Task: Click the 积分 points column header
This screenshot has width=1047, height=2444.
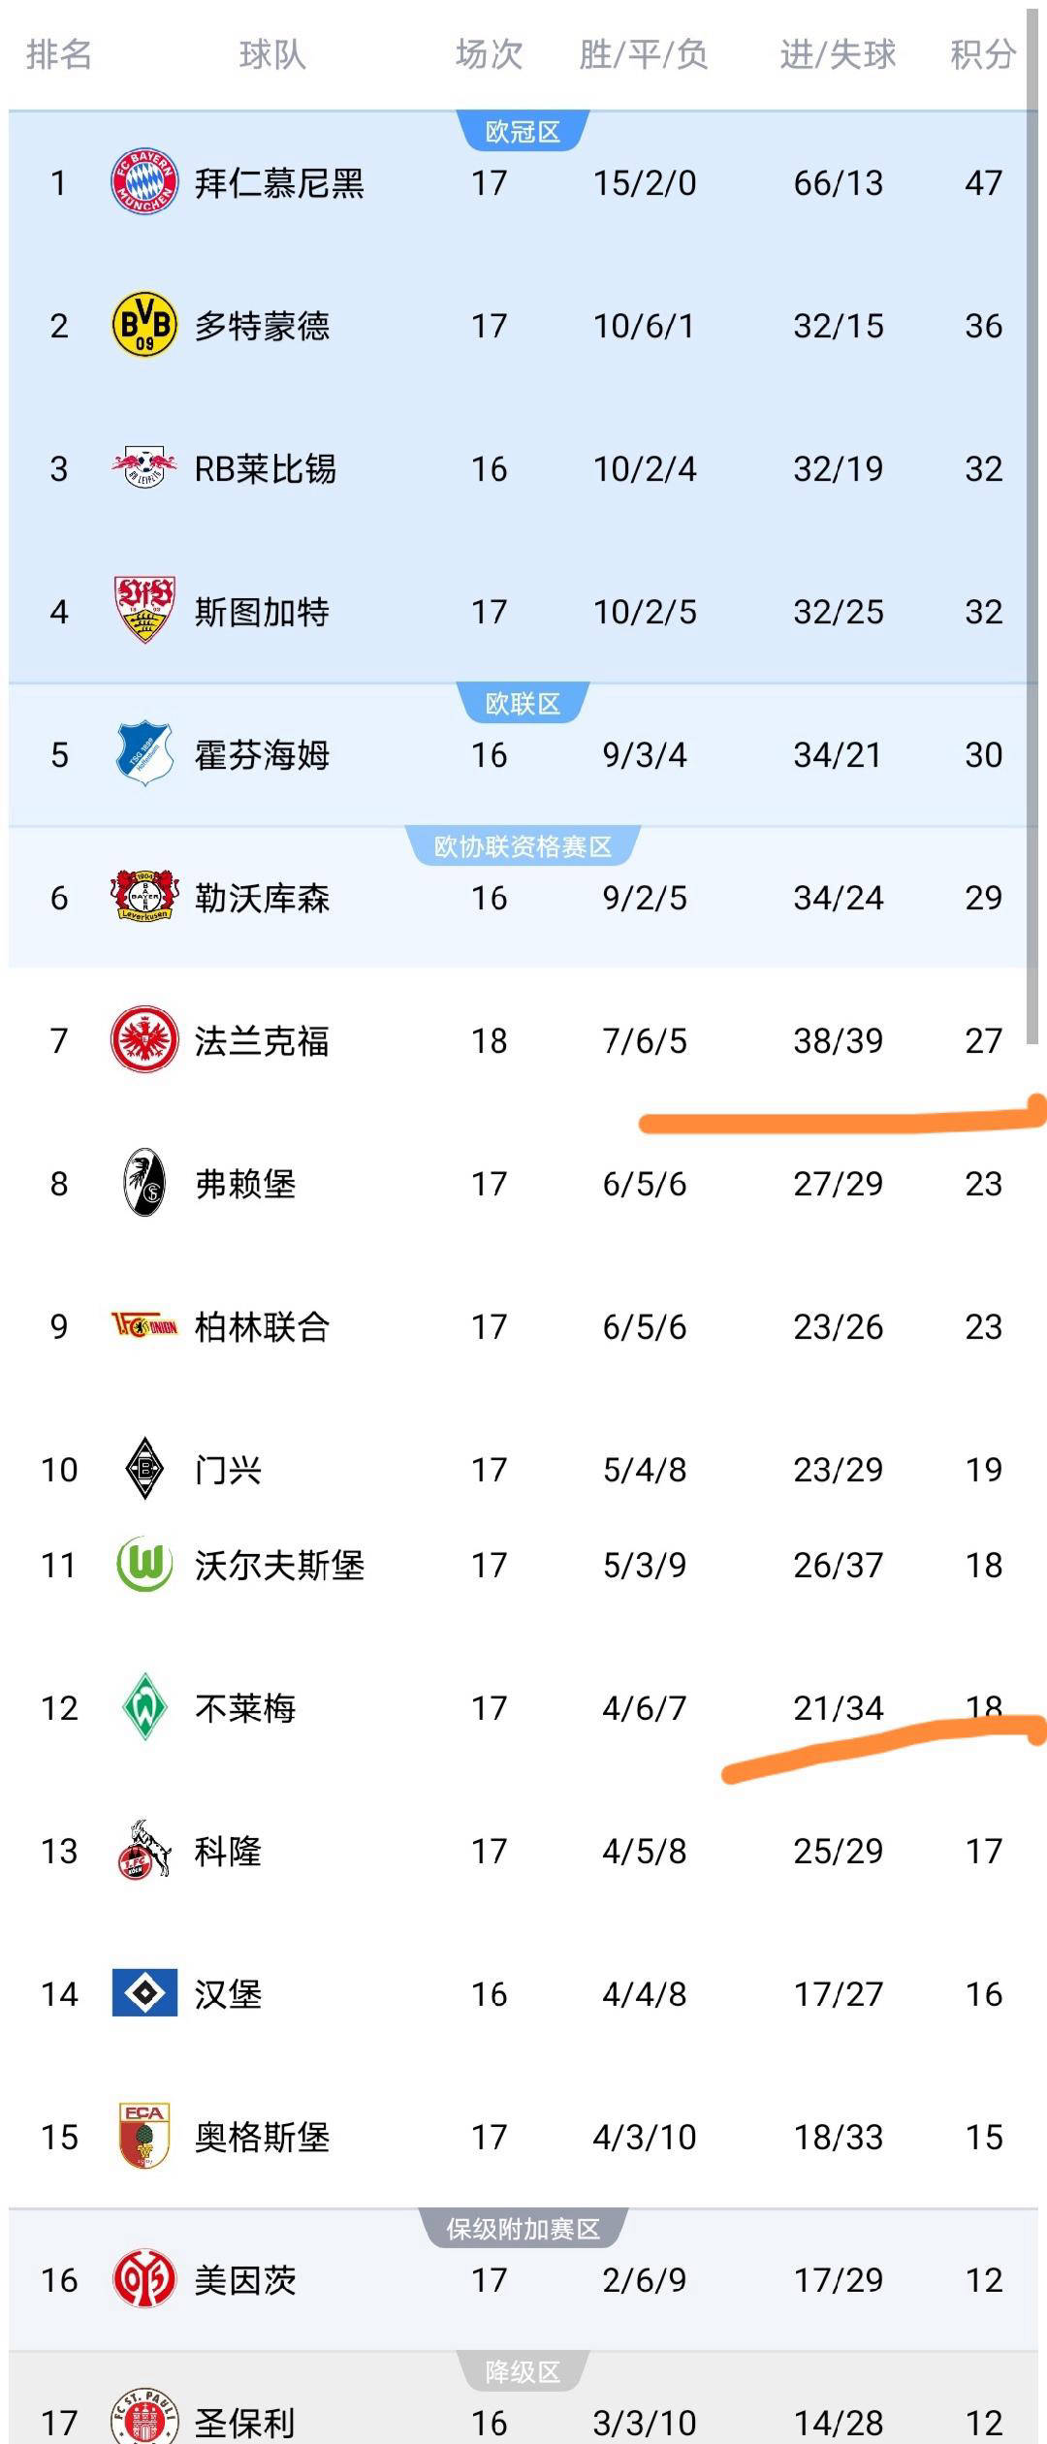Action: click(982, 54)
